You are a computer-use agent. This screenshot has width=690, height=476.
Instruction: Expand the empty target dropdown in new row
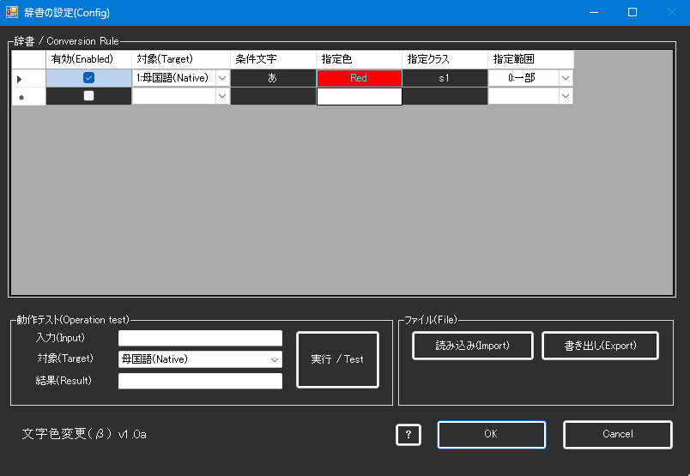click(x=222, y=97)
